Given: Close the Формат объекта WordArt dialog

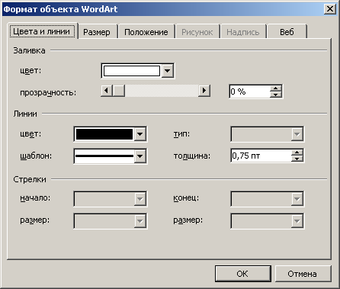Looking at the screenshot, I should coord(330,9).
